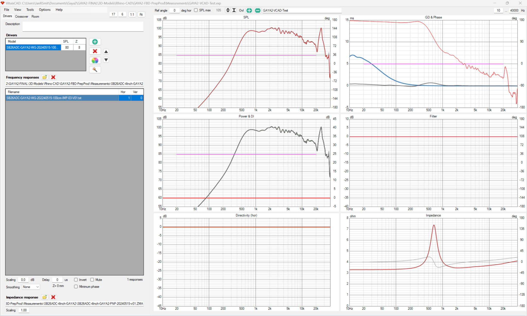Clear impedance response with red X
Image resolution: width=527 pixels, height=316 pixels.
53,297
